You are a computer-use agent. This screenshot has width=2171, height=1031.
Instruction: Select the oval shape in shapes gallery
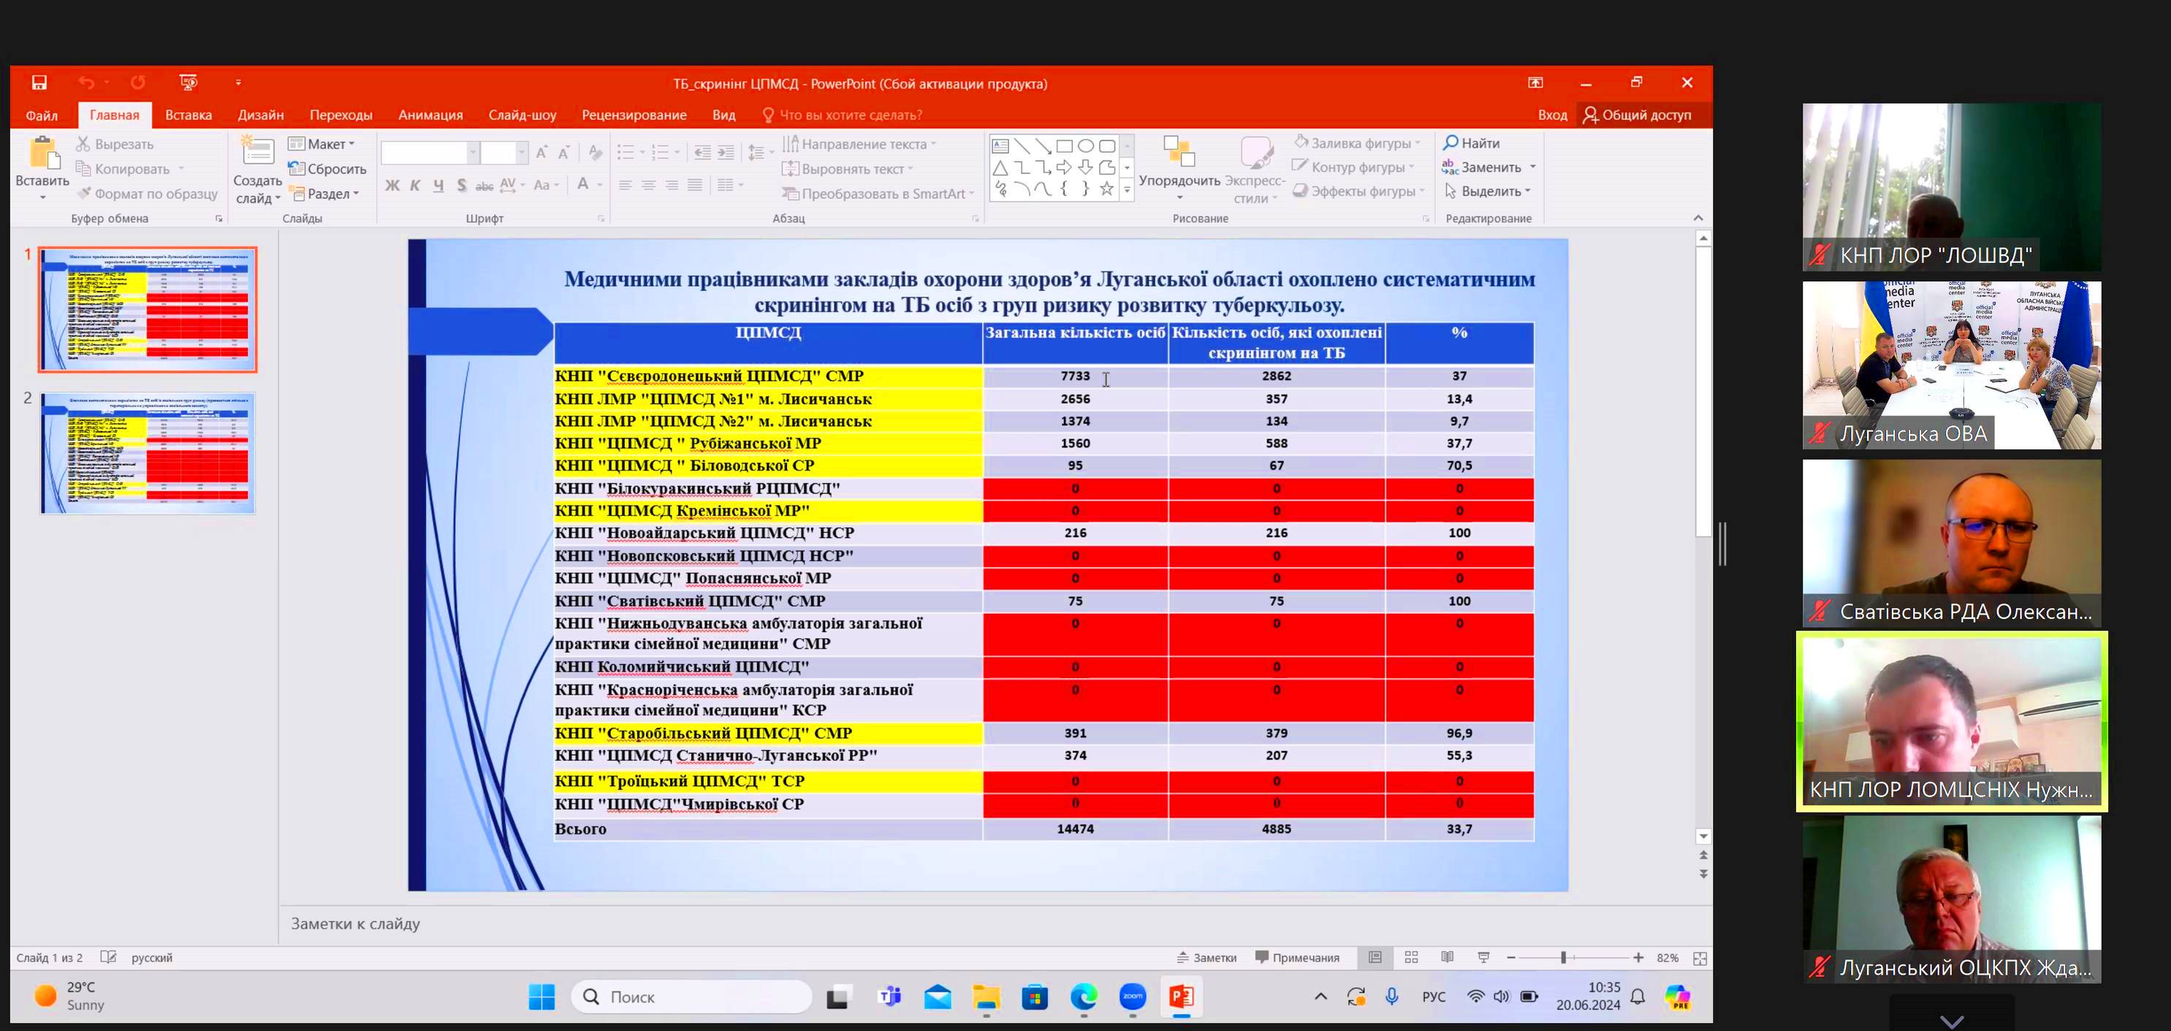point(1086,146)
